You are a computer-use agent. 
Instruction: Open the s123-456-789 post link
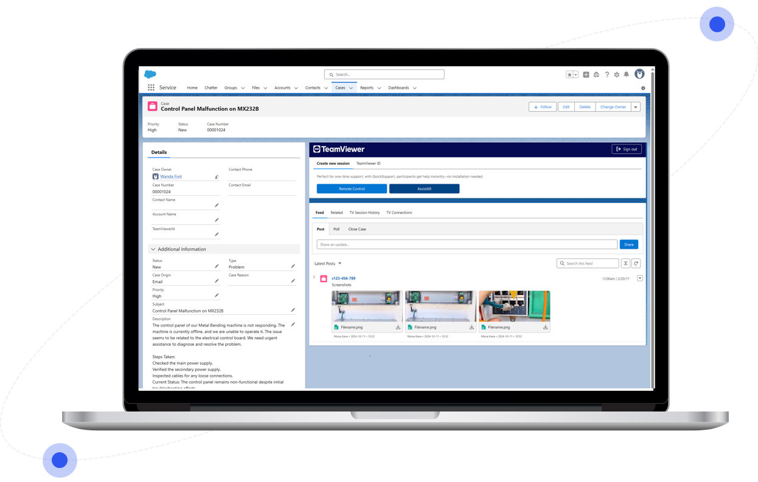[343, 278]
